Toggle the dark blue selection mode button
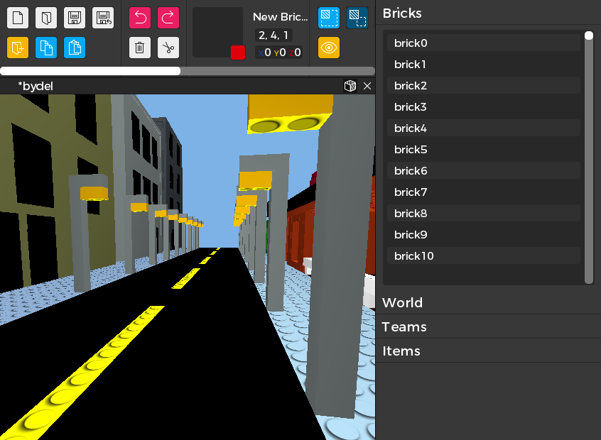This screenshot has width=601, height=440. pyautogui.click(x=357, y=18)
